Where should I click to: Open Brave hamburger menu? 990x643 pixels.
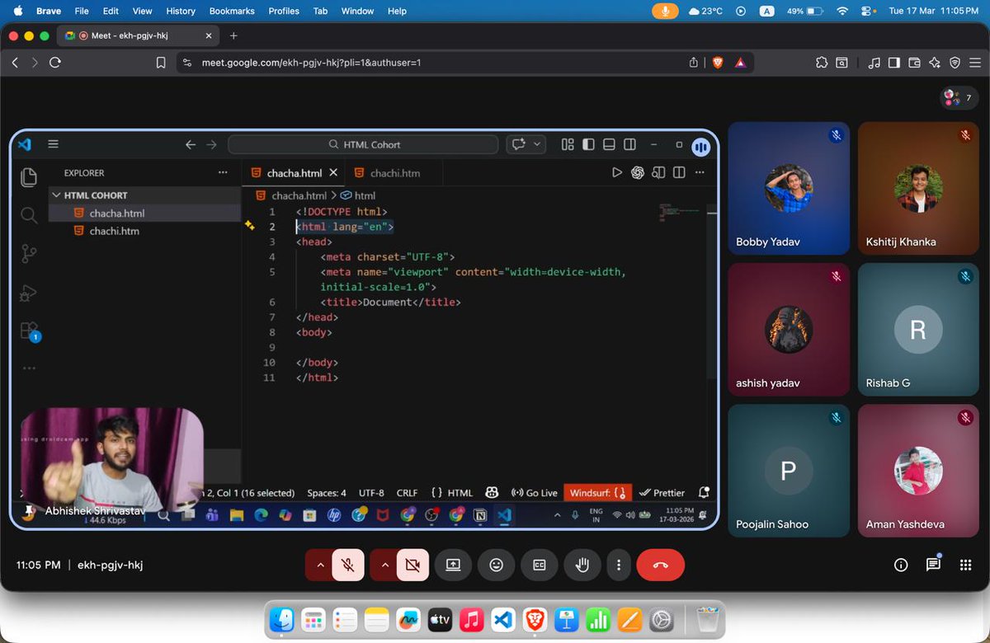tap(974, 63)
